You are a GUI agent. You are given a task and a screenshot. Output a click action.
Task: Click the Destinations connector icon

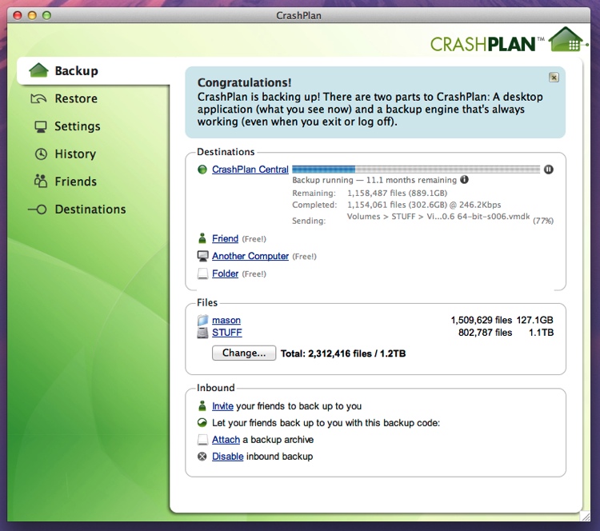(x=38, y=210)
